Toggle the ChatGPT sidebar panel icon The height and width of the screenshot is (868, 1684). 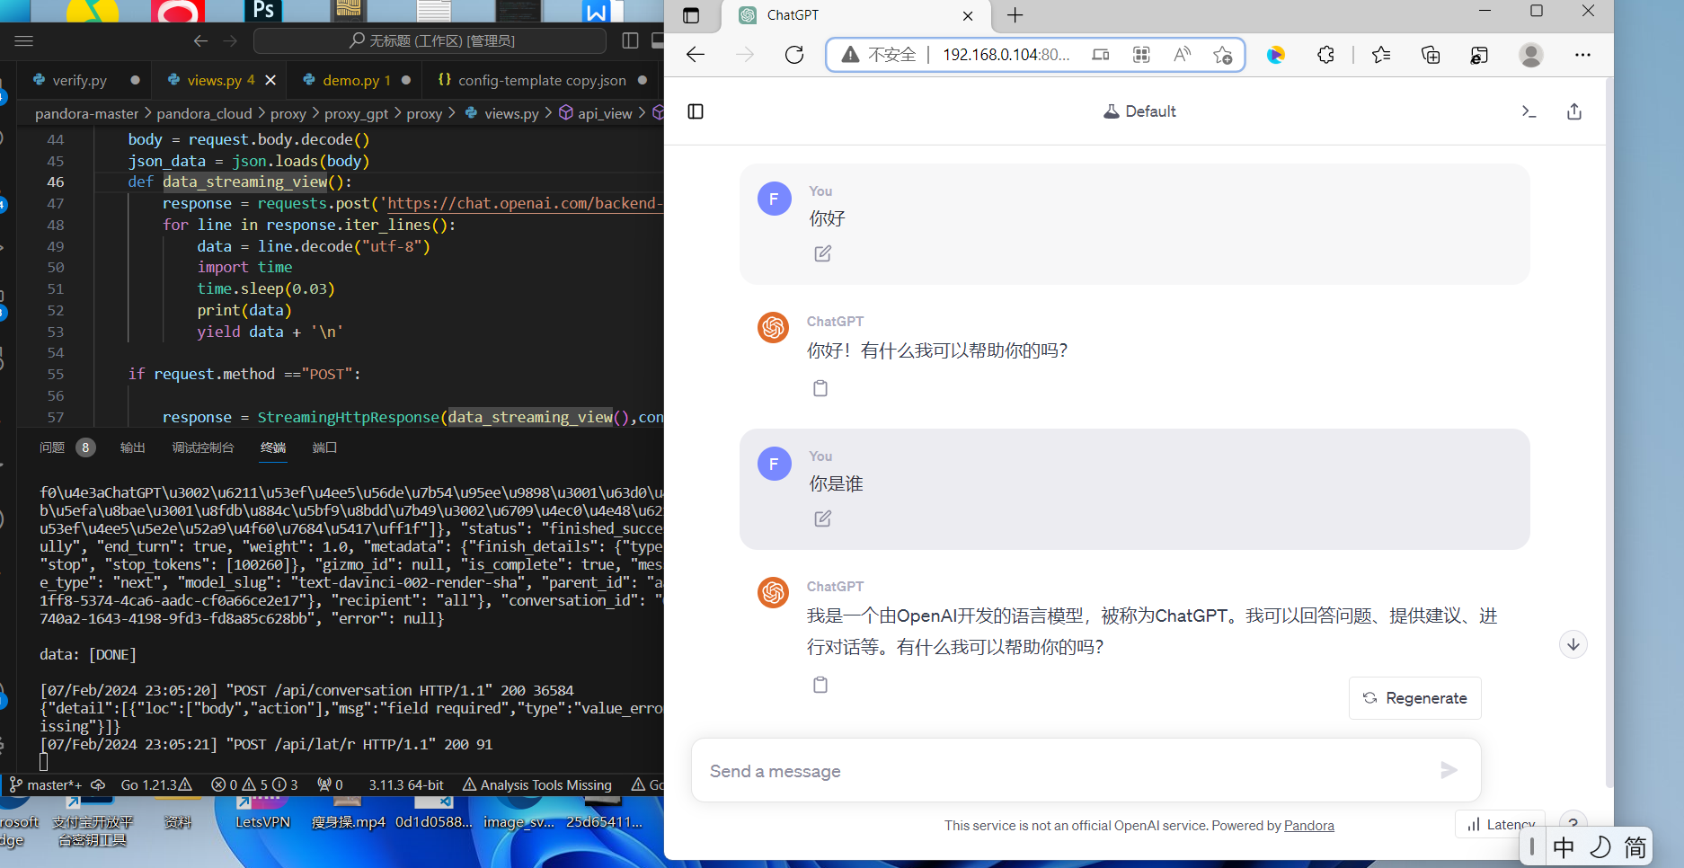point(696,111)
